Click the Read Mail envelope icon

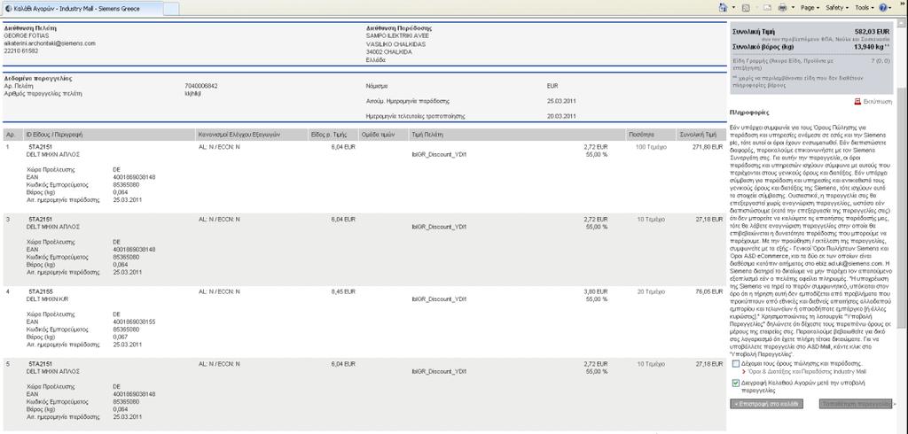click(x=767, y=8)
